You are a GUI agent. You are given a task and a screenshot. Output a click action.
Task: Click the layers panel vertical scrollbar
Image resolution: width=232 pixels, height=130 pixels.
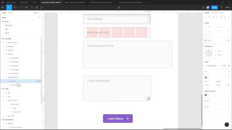41,71
